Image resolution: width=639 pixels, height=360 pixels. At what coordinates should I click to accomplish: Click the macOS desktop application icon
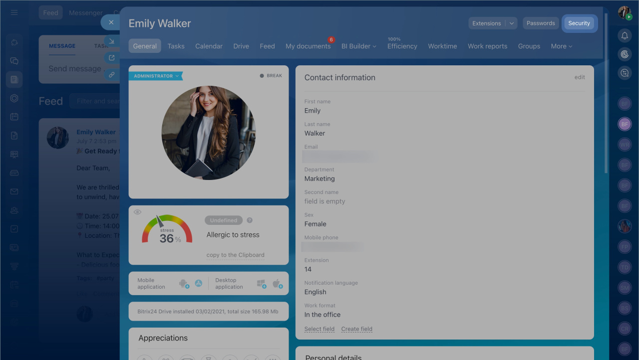click(x=277, y=284)
